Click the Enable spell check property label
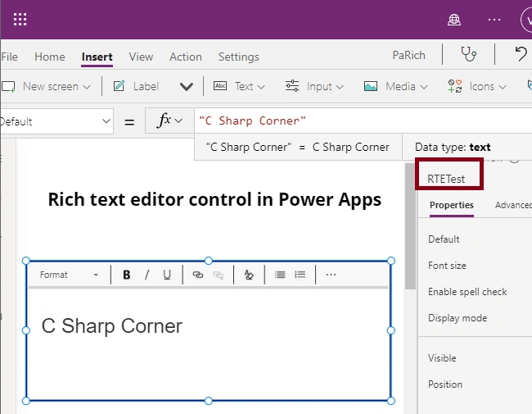This screenshot has height=414, width=532. (467, 292)
